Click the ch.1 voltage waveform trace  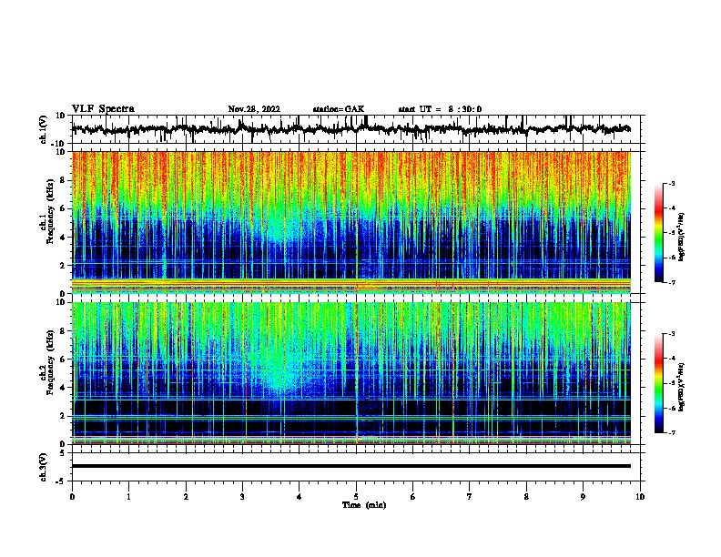(350, 129)
